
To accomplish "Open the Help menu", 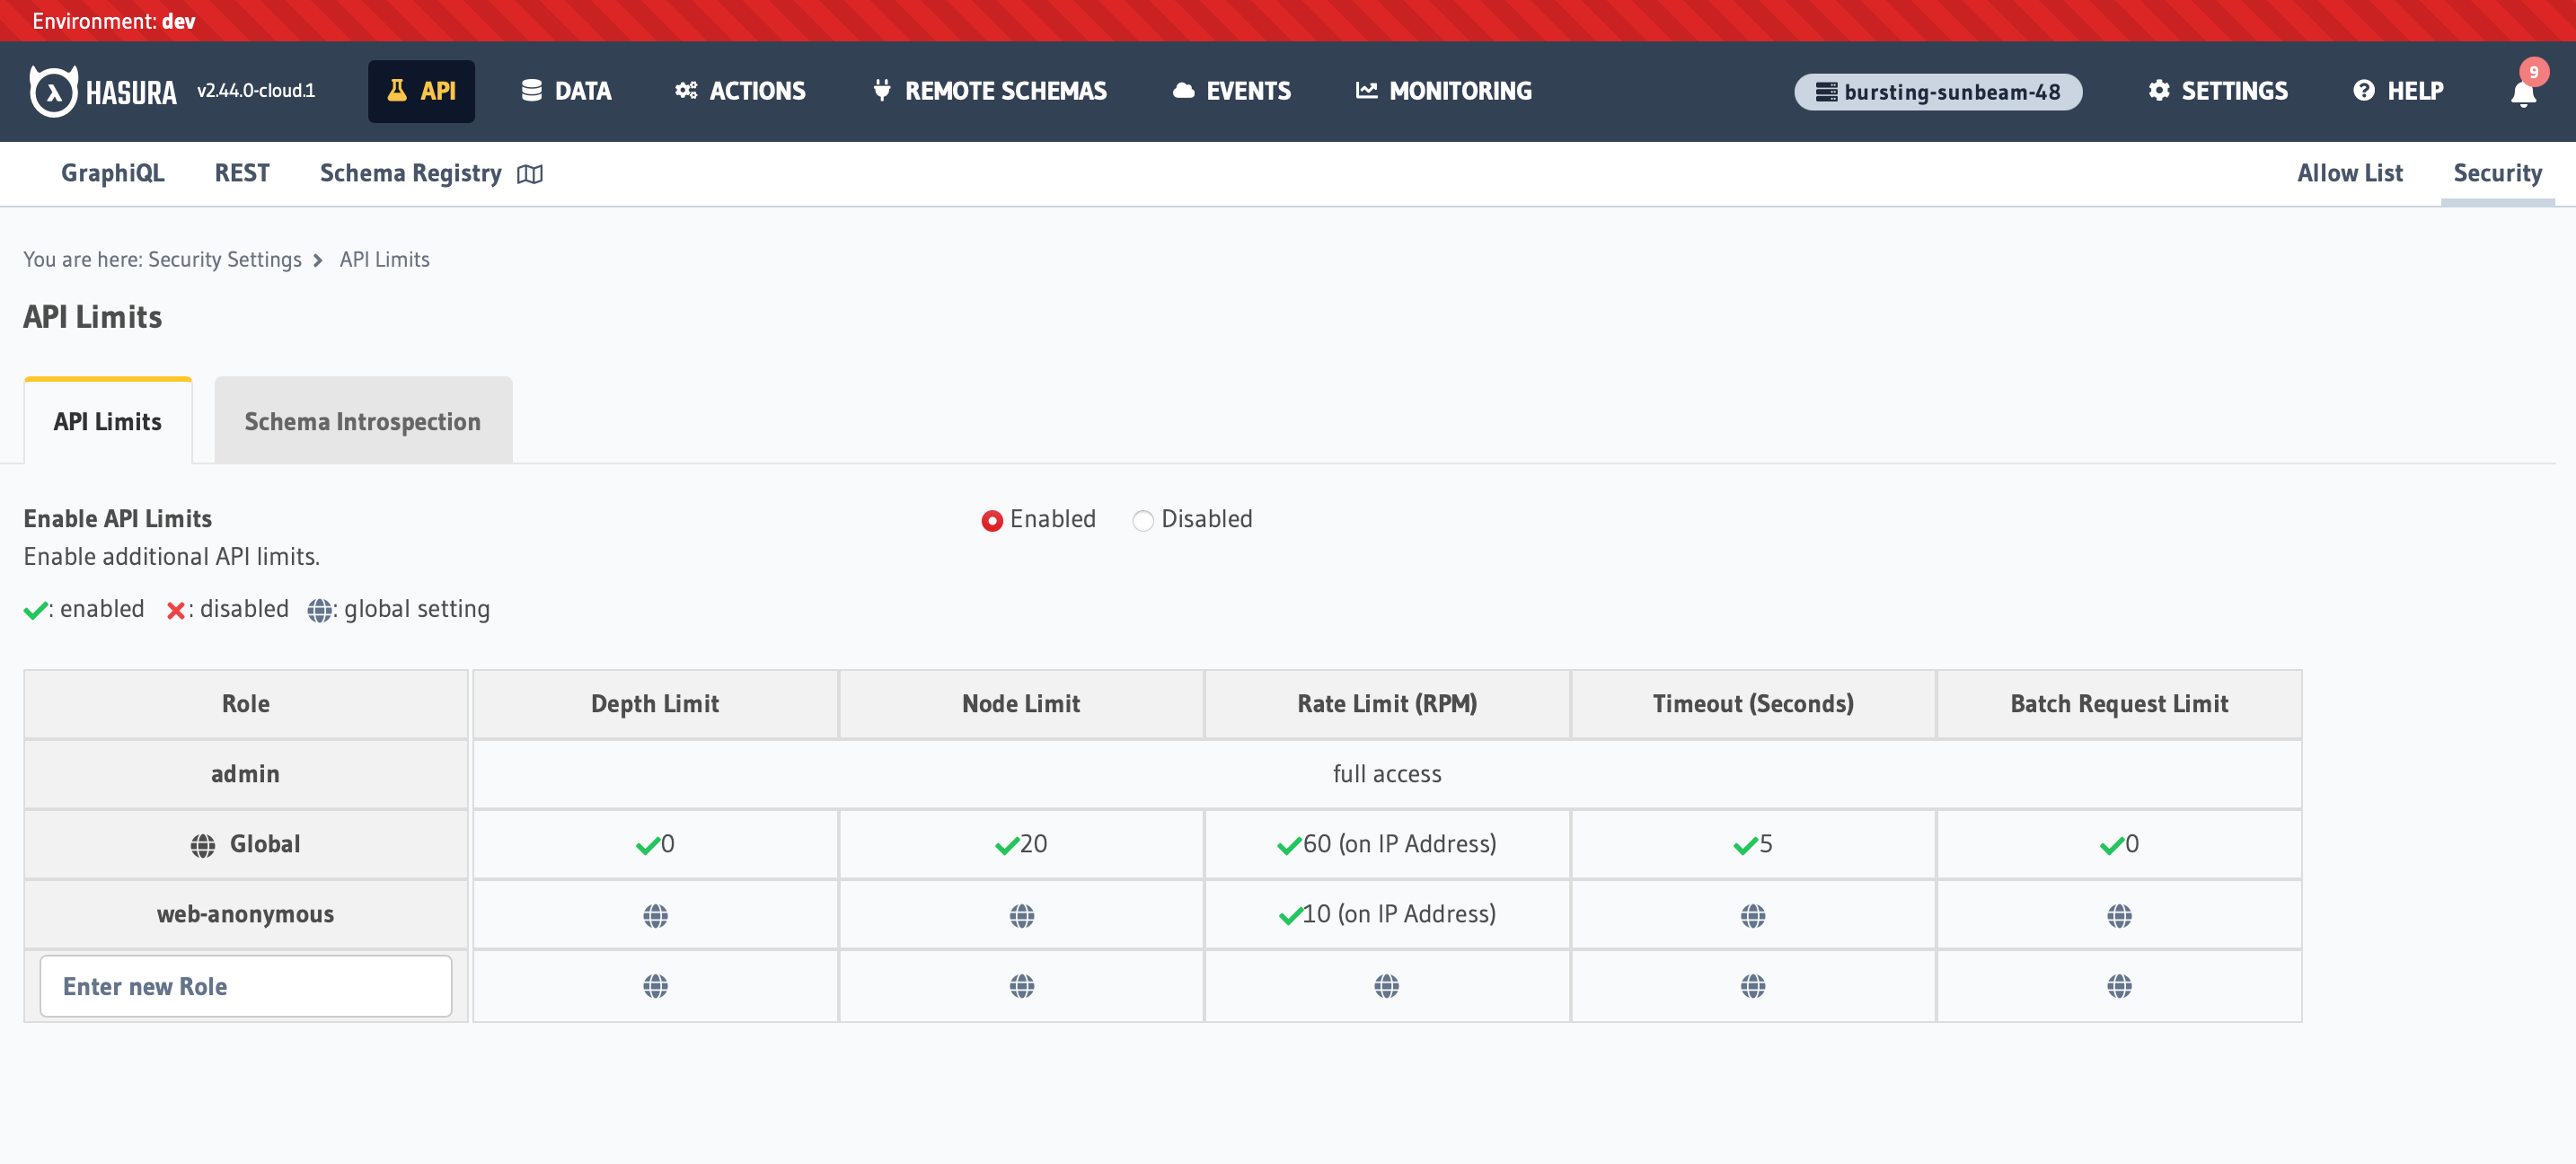I will pyautogui.click(x=2397, y=91).
